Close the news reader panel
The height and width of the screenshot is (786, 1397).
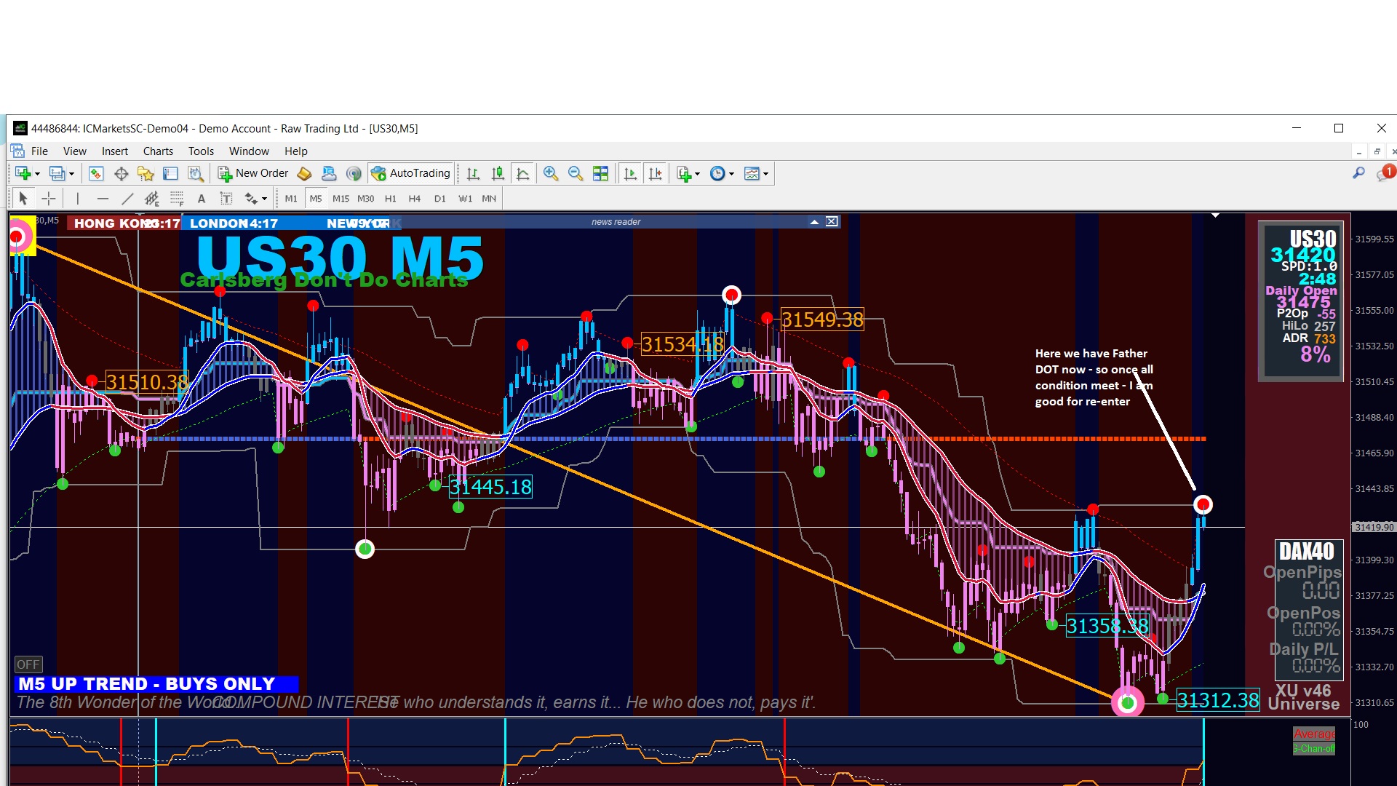[x=832, y=222]
